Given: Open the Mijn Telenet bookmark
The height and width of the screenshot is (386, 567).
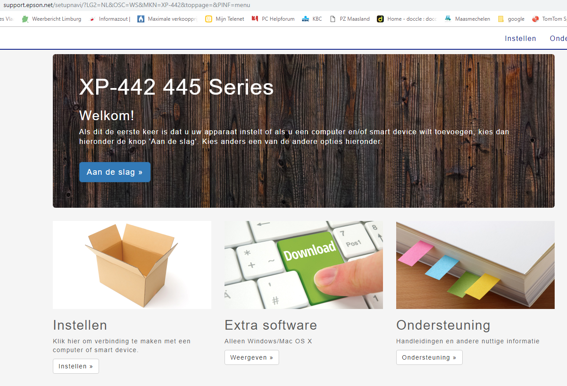Looking at the screenshot, I should (x=225, y=19).
